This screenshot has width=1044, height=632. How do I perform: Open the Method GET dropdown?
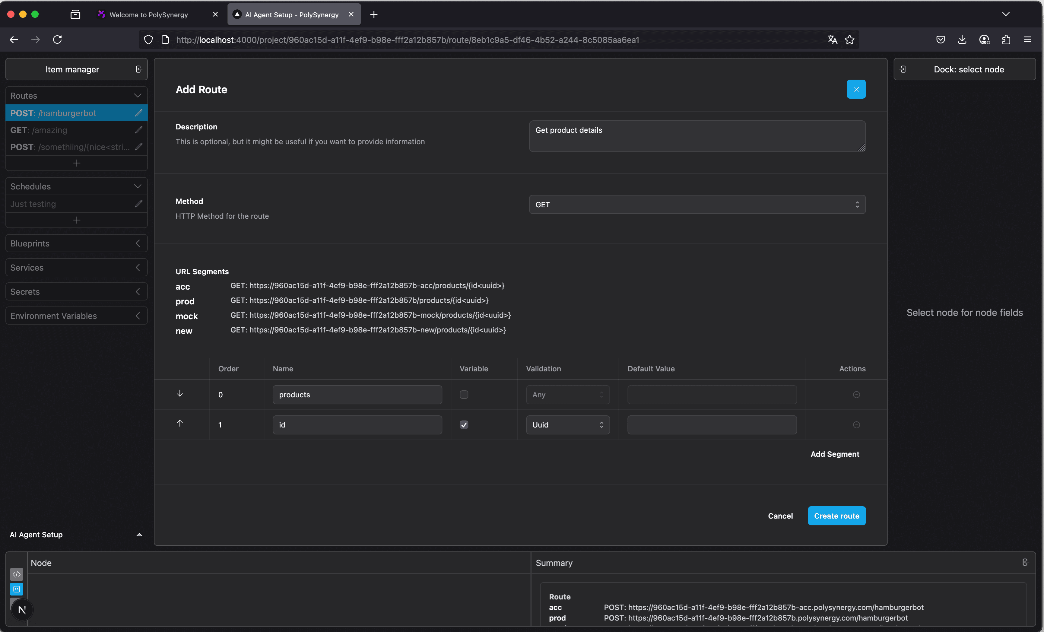[x=697, y=204]
